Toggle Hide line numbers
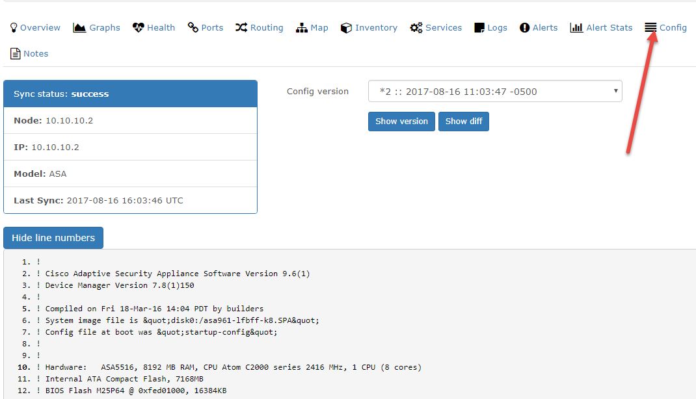The height and width of the screenshot is (399, 696). (x=53, y=238)
